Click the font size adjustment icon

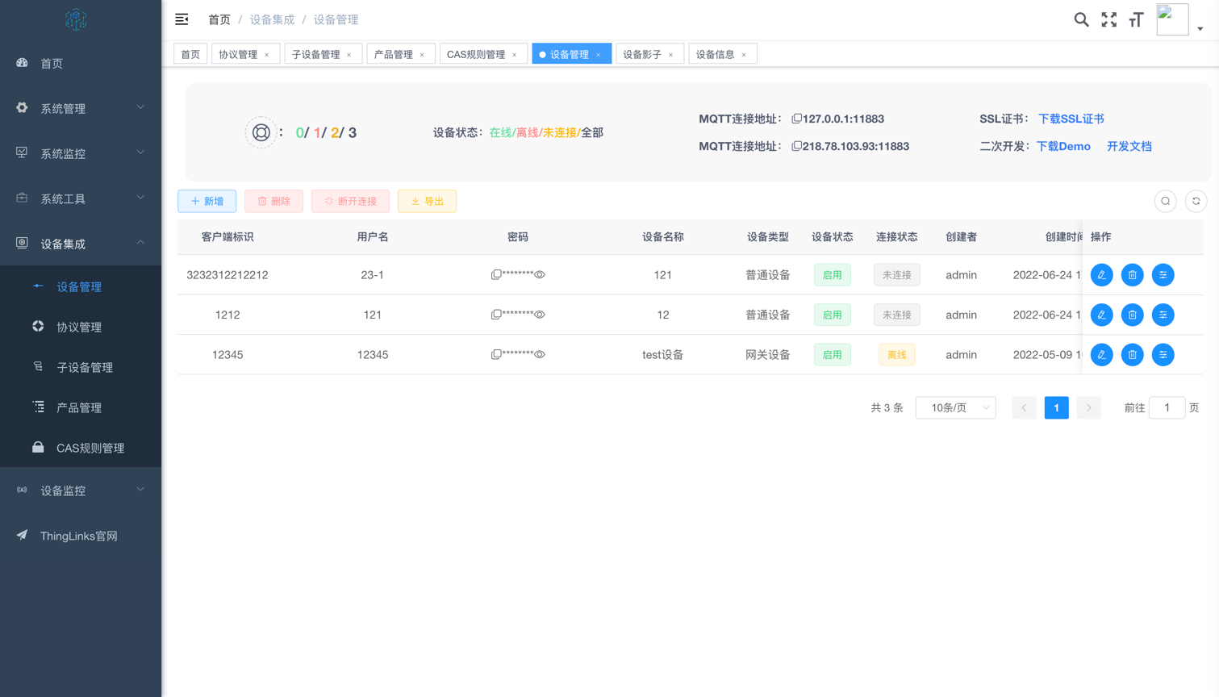(x=1136, y=19)
